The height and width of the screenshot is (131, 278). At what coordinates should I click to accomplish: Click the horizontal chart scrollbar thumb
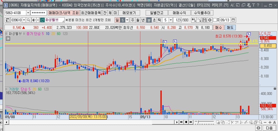(163, 122)
